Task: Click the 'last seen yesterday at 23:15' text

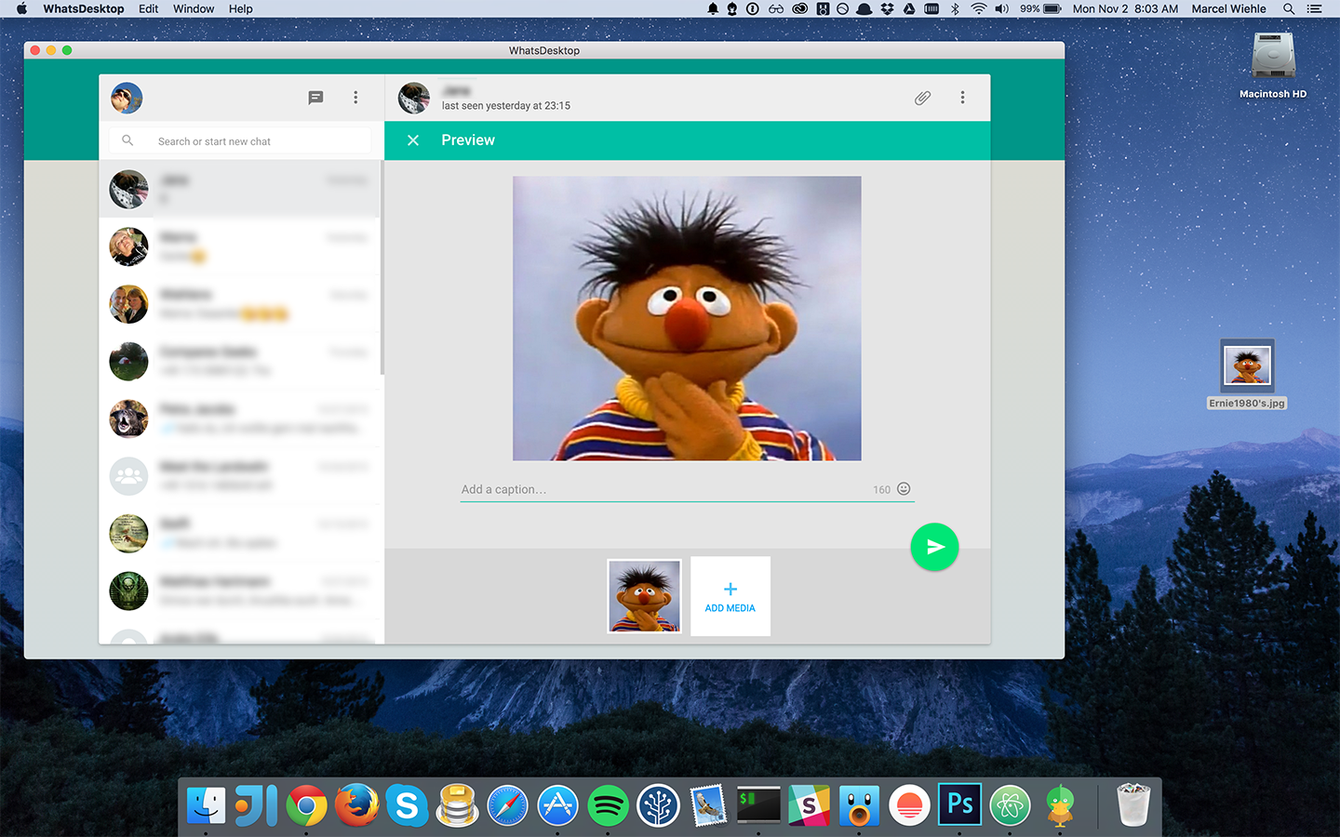Action: click(x=506, y=106)
